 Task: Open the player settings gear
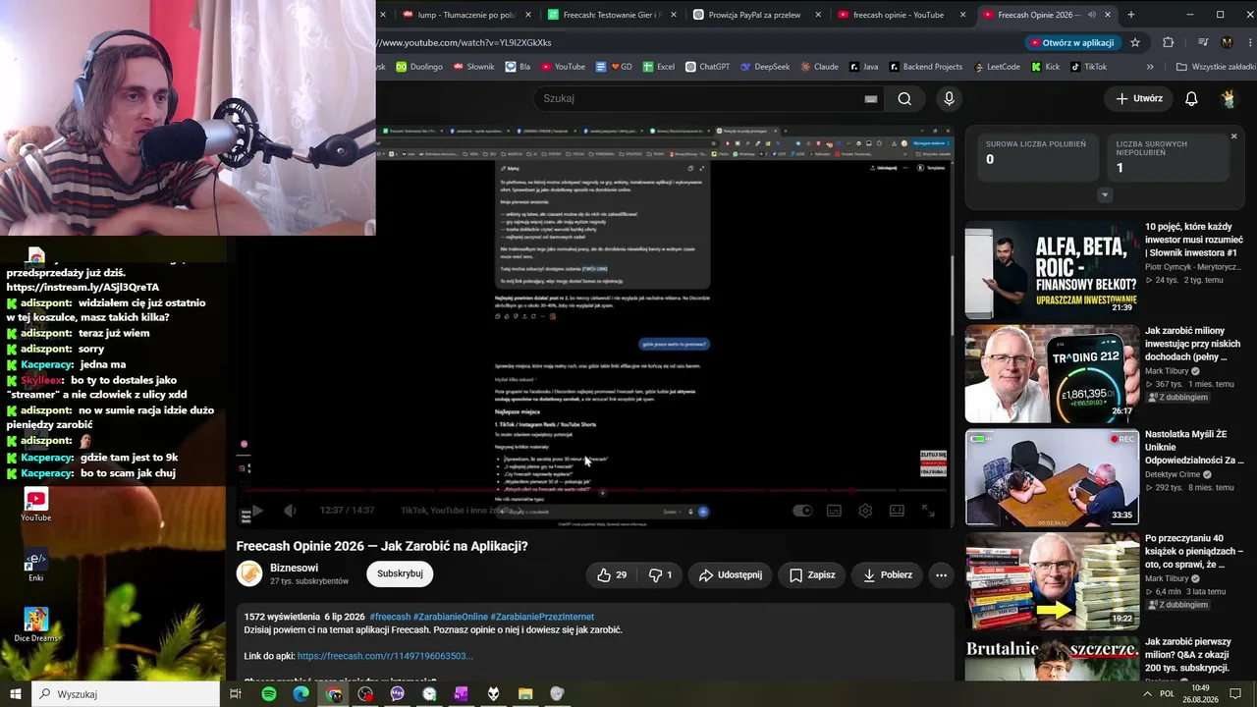tap(865, 511)
